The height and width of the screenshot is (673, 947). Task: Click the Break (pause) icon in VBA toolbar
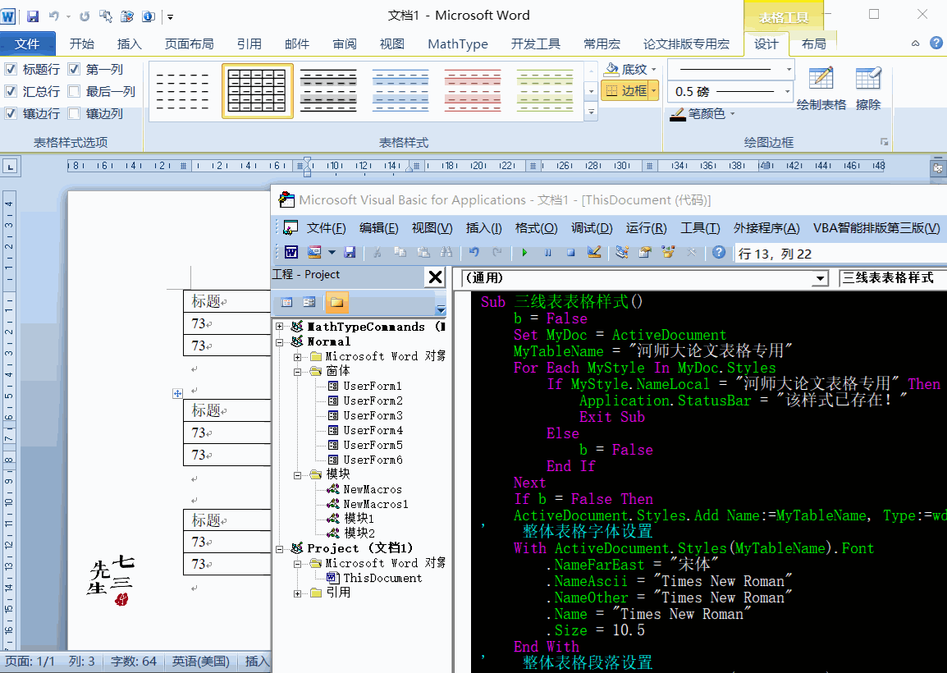pos(547,253)
